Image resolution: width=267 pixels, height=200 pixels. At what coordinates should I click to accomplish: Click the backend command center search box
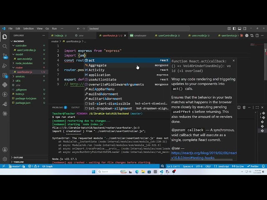tap(139, 29)
